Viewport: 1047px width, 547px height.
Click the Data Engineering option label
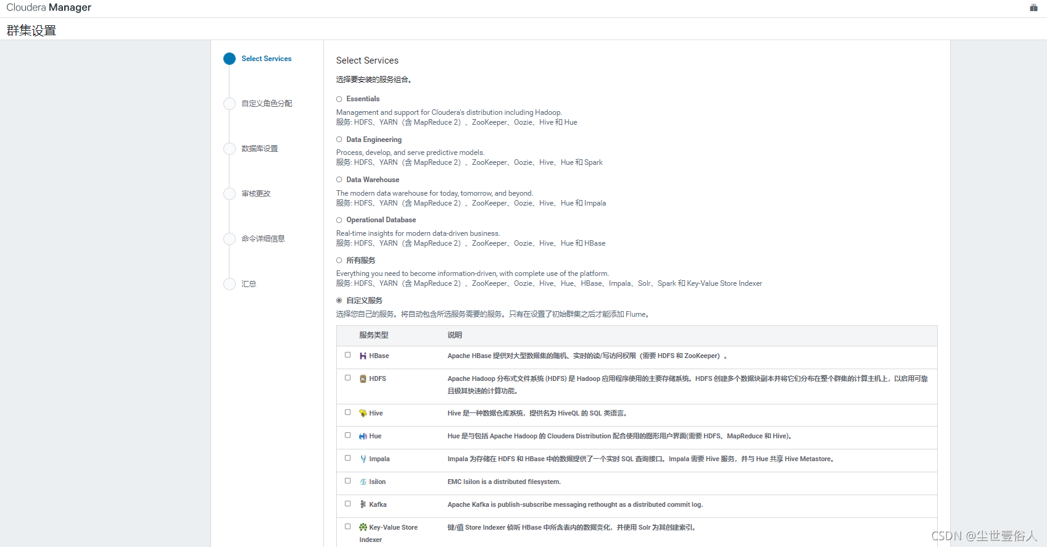pos(374,140)
